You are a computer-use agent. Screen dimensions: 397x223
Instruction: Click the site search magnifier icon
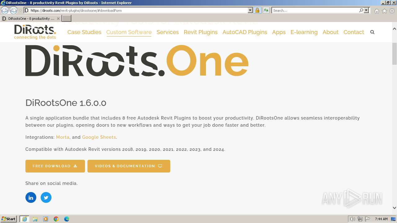tap(372, 32)
